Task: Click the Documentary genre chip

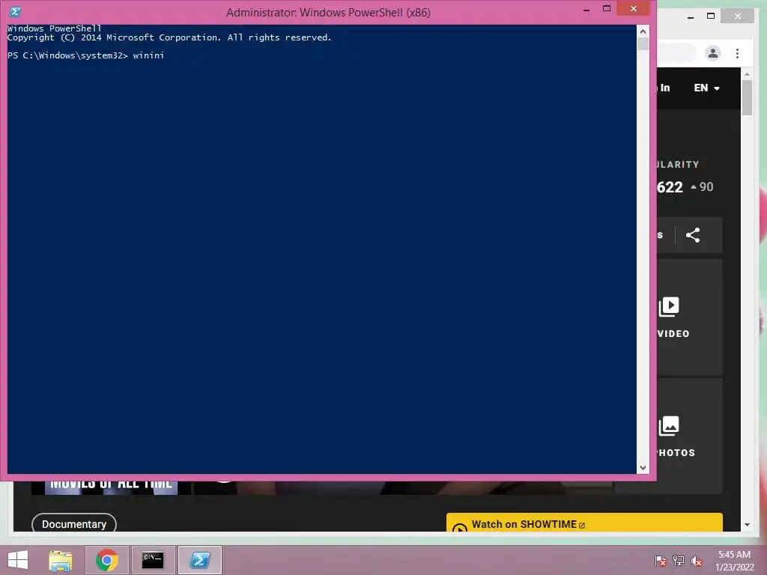Action: [x=74, y=523]
